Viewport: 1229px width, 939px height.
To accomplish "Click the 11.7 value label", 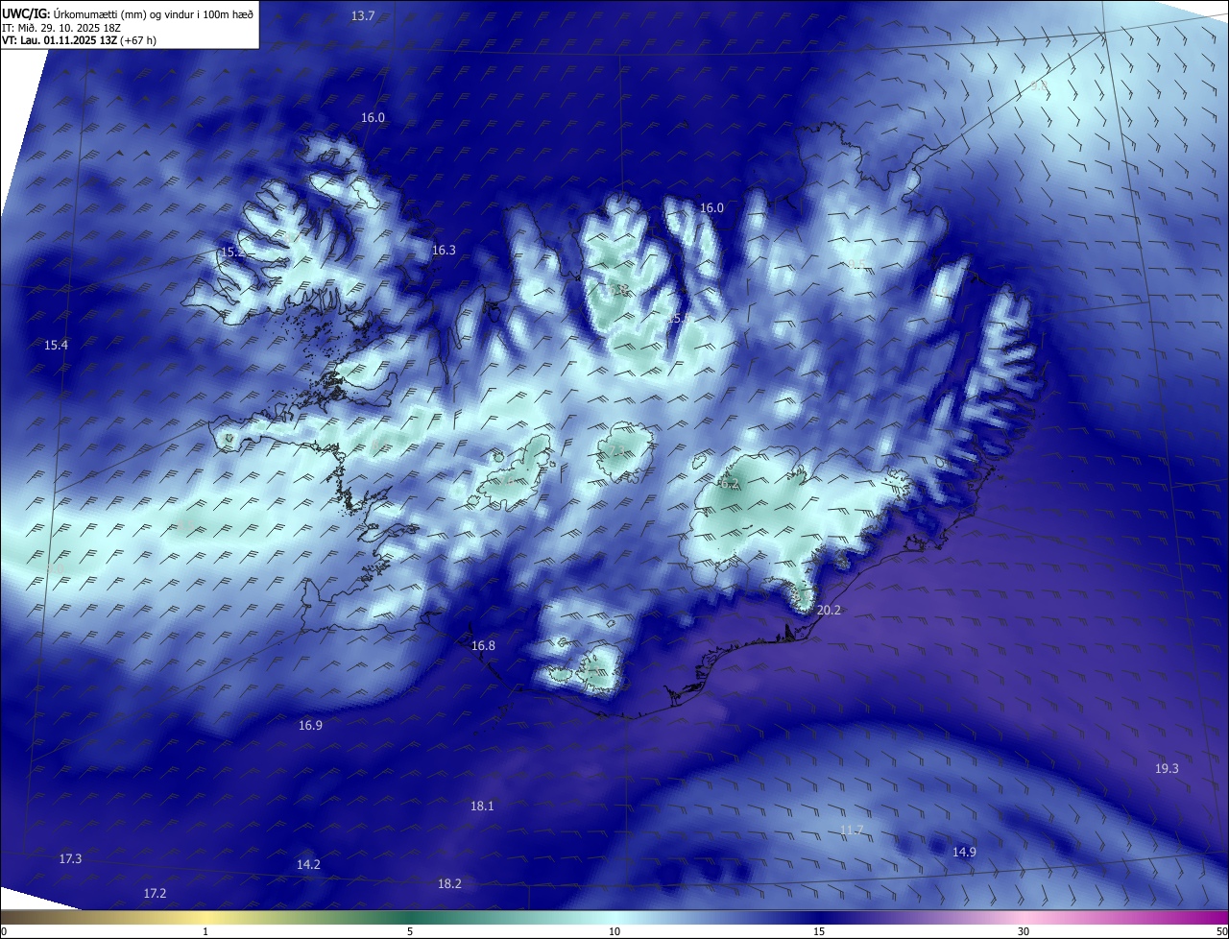I will coord(852,830).
